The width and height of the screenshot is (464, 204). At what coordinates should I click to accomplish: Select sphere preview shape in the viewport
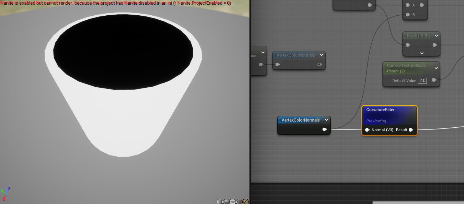click(226, 202)
